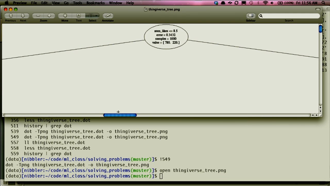
Task: Open the Edit menu
Action: click(x=44, y=3)
